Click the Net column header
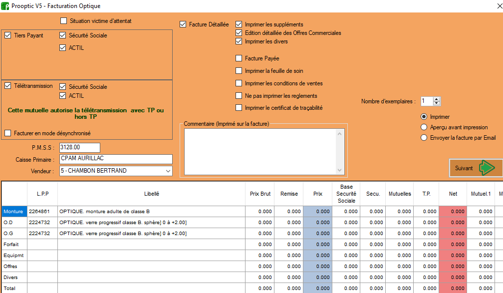The width and height of the screenshot is (503, 293). coord(453,194)
